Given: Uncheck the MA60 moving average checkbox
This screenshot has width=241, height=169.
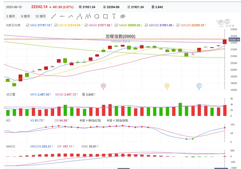Looking at the screenshot, I should pyautogui.click(x=116, y=25).
